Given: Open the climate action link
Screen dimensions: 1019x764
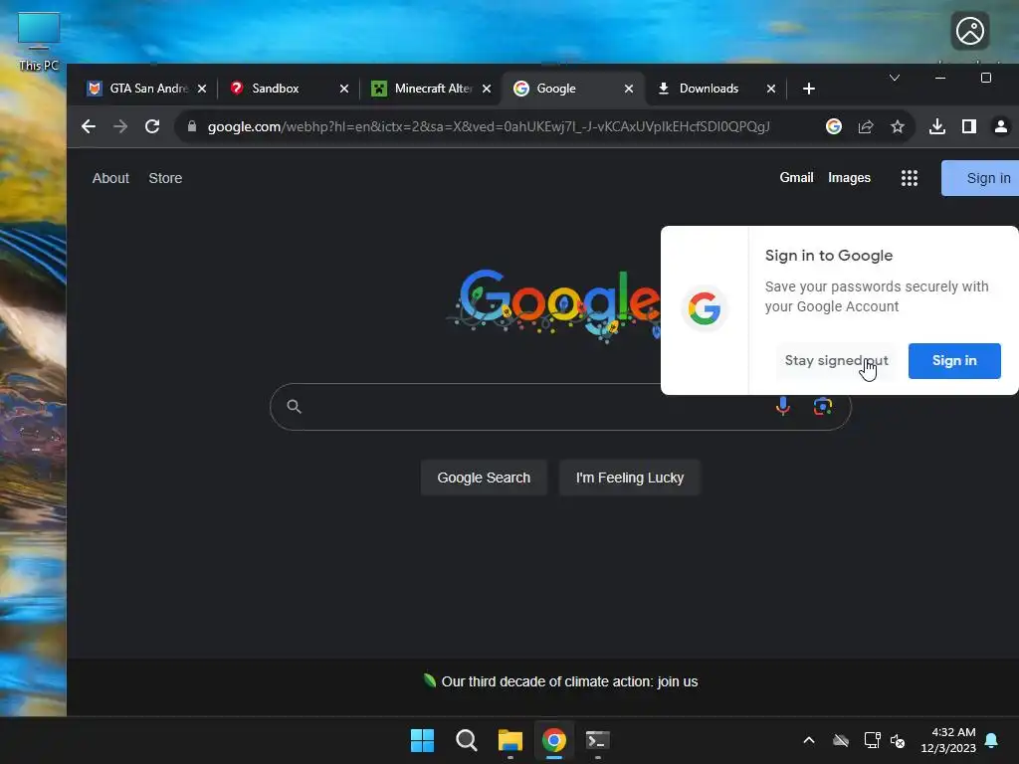Looking at the screenshot, I should [x=569, y=681].
